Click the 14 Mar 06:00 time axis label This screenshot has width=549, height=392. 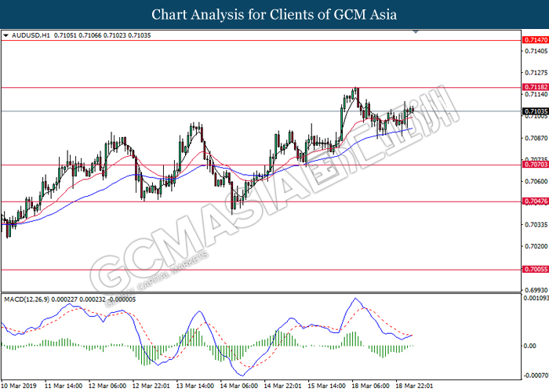coord(239,386)
